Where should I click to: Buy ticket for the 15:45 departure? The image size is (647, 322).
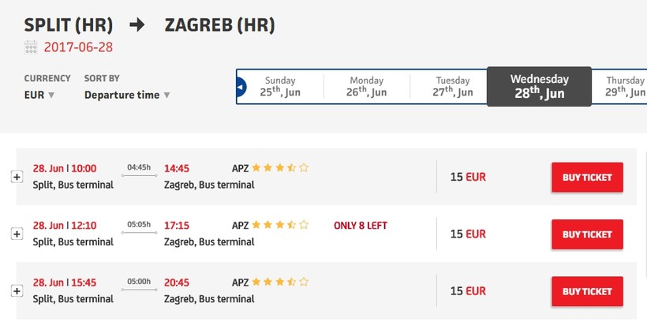[586, 291]
